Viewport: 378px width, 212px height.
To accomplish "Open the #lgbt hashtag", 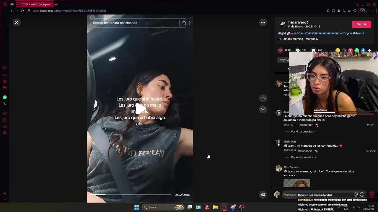I will pos(284,33).
